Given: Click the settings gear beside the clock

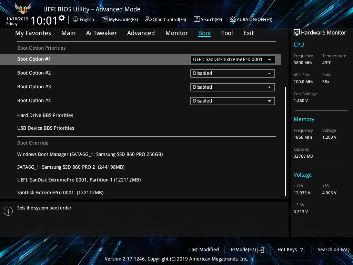Looking at the screenshot, I should pyautogui.click(x=62, y=18).
